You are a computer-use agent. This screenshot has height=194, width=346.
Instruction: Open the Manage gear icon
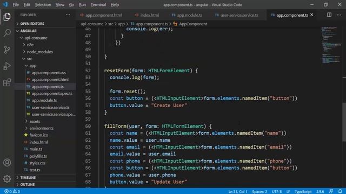pos(7,179)
